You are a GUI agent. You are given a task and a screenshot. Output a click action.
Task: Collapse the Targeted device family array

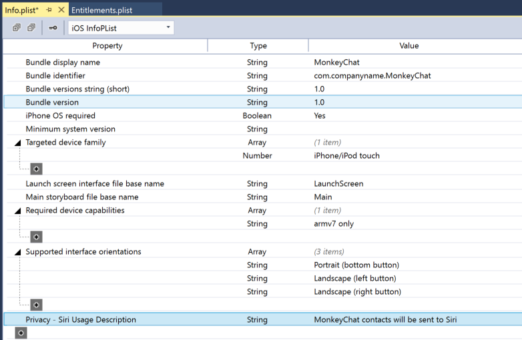17,143
